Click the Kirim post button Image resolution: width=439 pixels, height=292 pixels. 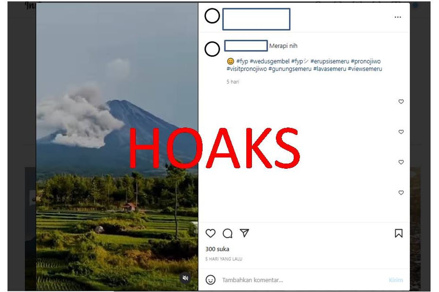396,280
